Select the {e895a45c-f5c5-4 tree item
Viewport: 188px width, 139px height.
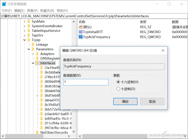[x=58, y=119]
